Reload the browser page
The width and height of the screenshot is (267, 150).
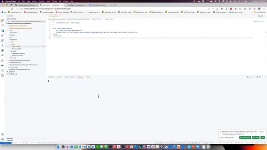click(x=12, y=9)
